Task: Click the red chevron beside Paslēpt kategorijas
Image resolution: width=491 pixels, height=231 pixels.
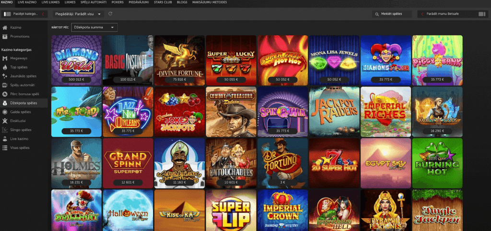Action: point(42,14)
